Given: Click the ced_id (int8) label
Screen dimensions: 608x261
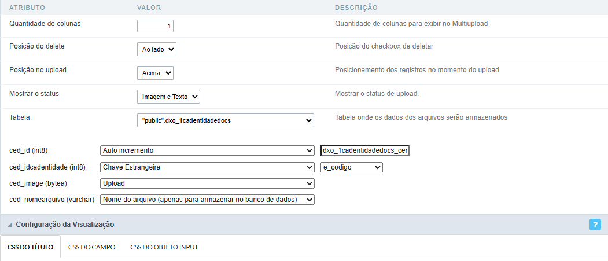Looking at the screenshot, I should [x=28, y=150].
